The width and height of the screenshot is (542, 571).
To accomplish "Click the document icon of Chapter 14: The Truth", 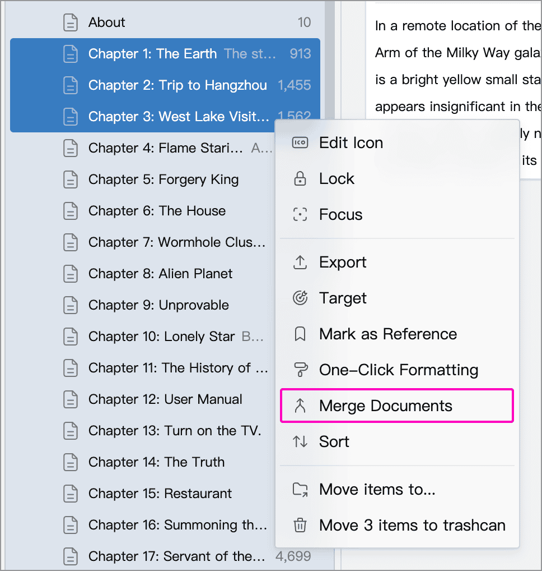I will click(71, 462).
